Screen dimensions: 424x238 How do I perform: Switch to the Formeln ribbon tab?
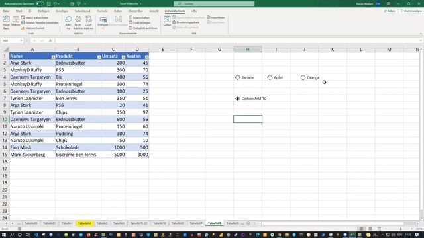(102, 11)
